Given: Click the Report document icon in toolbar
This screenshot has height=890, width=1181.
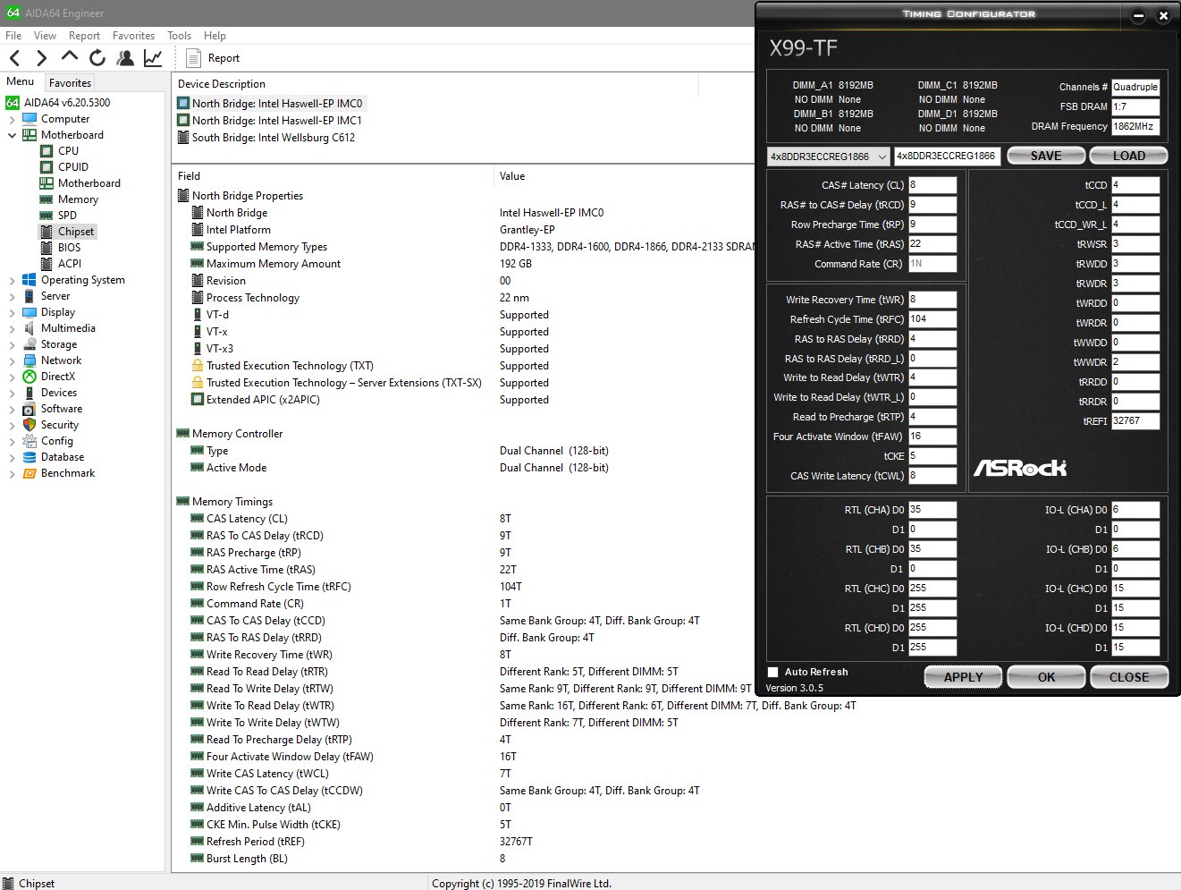Looking at the screenshot, I should (193, 58).
